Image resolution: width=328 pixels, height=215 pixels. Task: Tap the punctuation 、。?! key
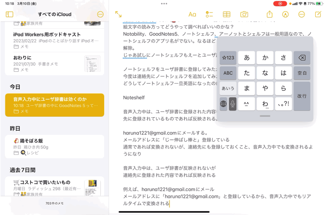(x=284, y=104)
